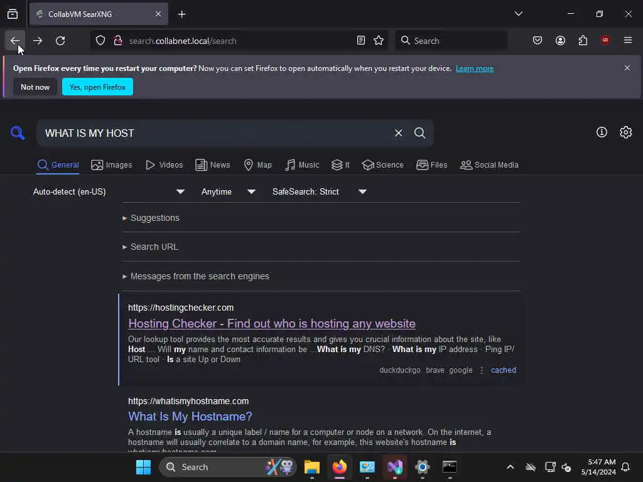Click https://whatismyhostname.com URL text
Image resolution: width=643 pixels, height=482 pixels.
(188, 401)
